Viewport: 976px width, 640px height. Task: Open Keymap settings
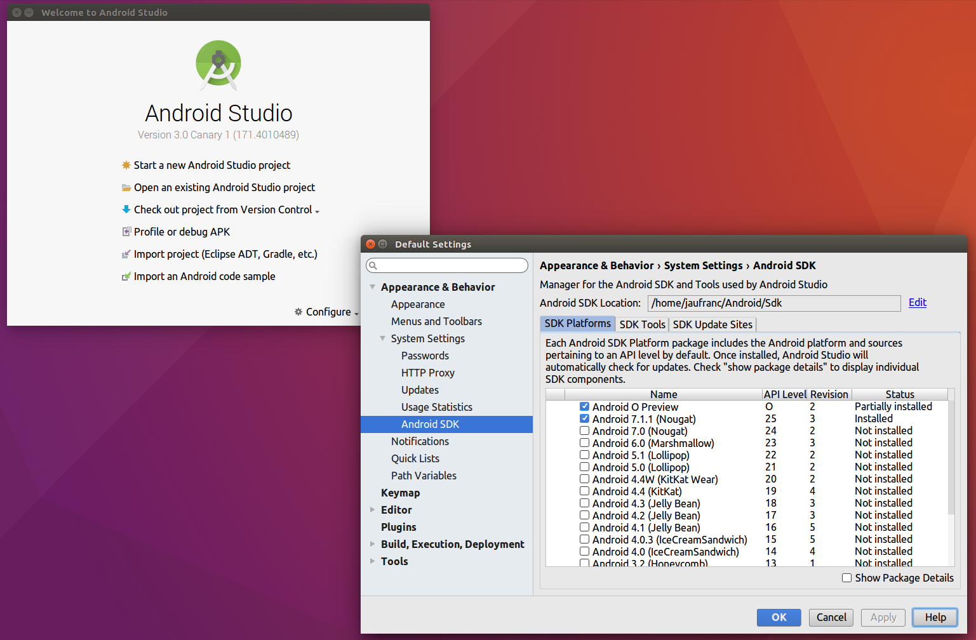click(400, 493)
